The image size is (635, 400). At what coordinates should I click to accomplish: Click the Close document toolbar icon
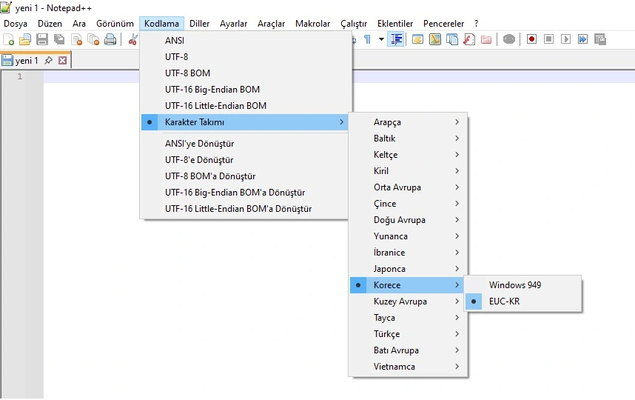tap(76, 39)
